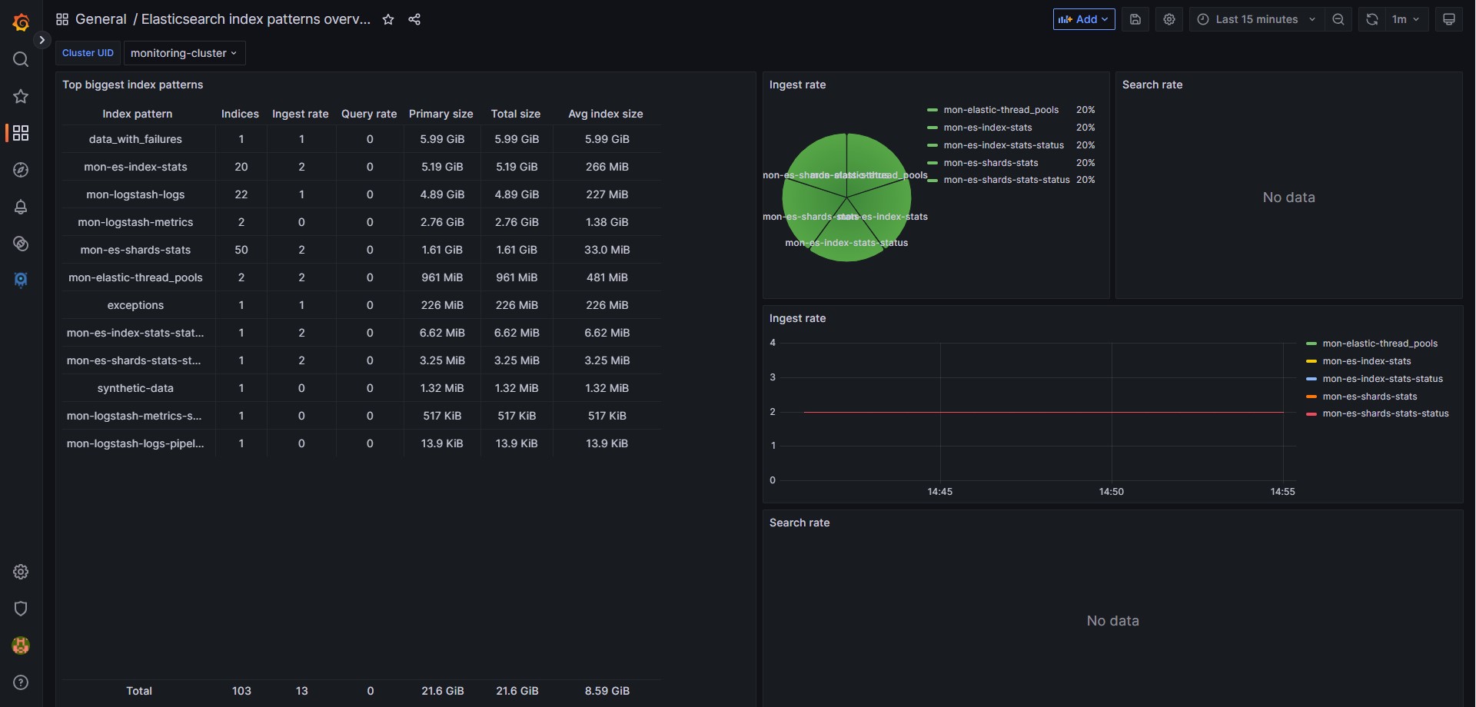The height and width of the screenshot is (707, 1476).
Task: Open Explore using the compass icon
Action: 21,170
